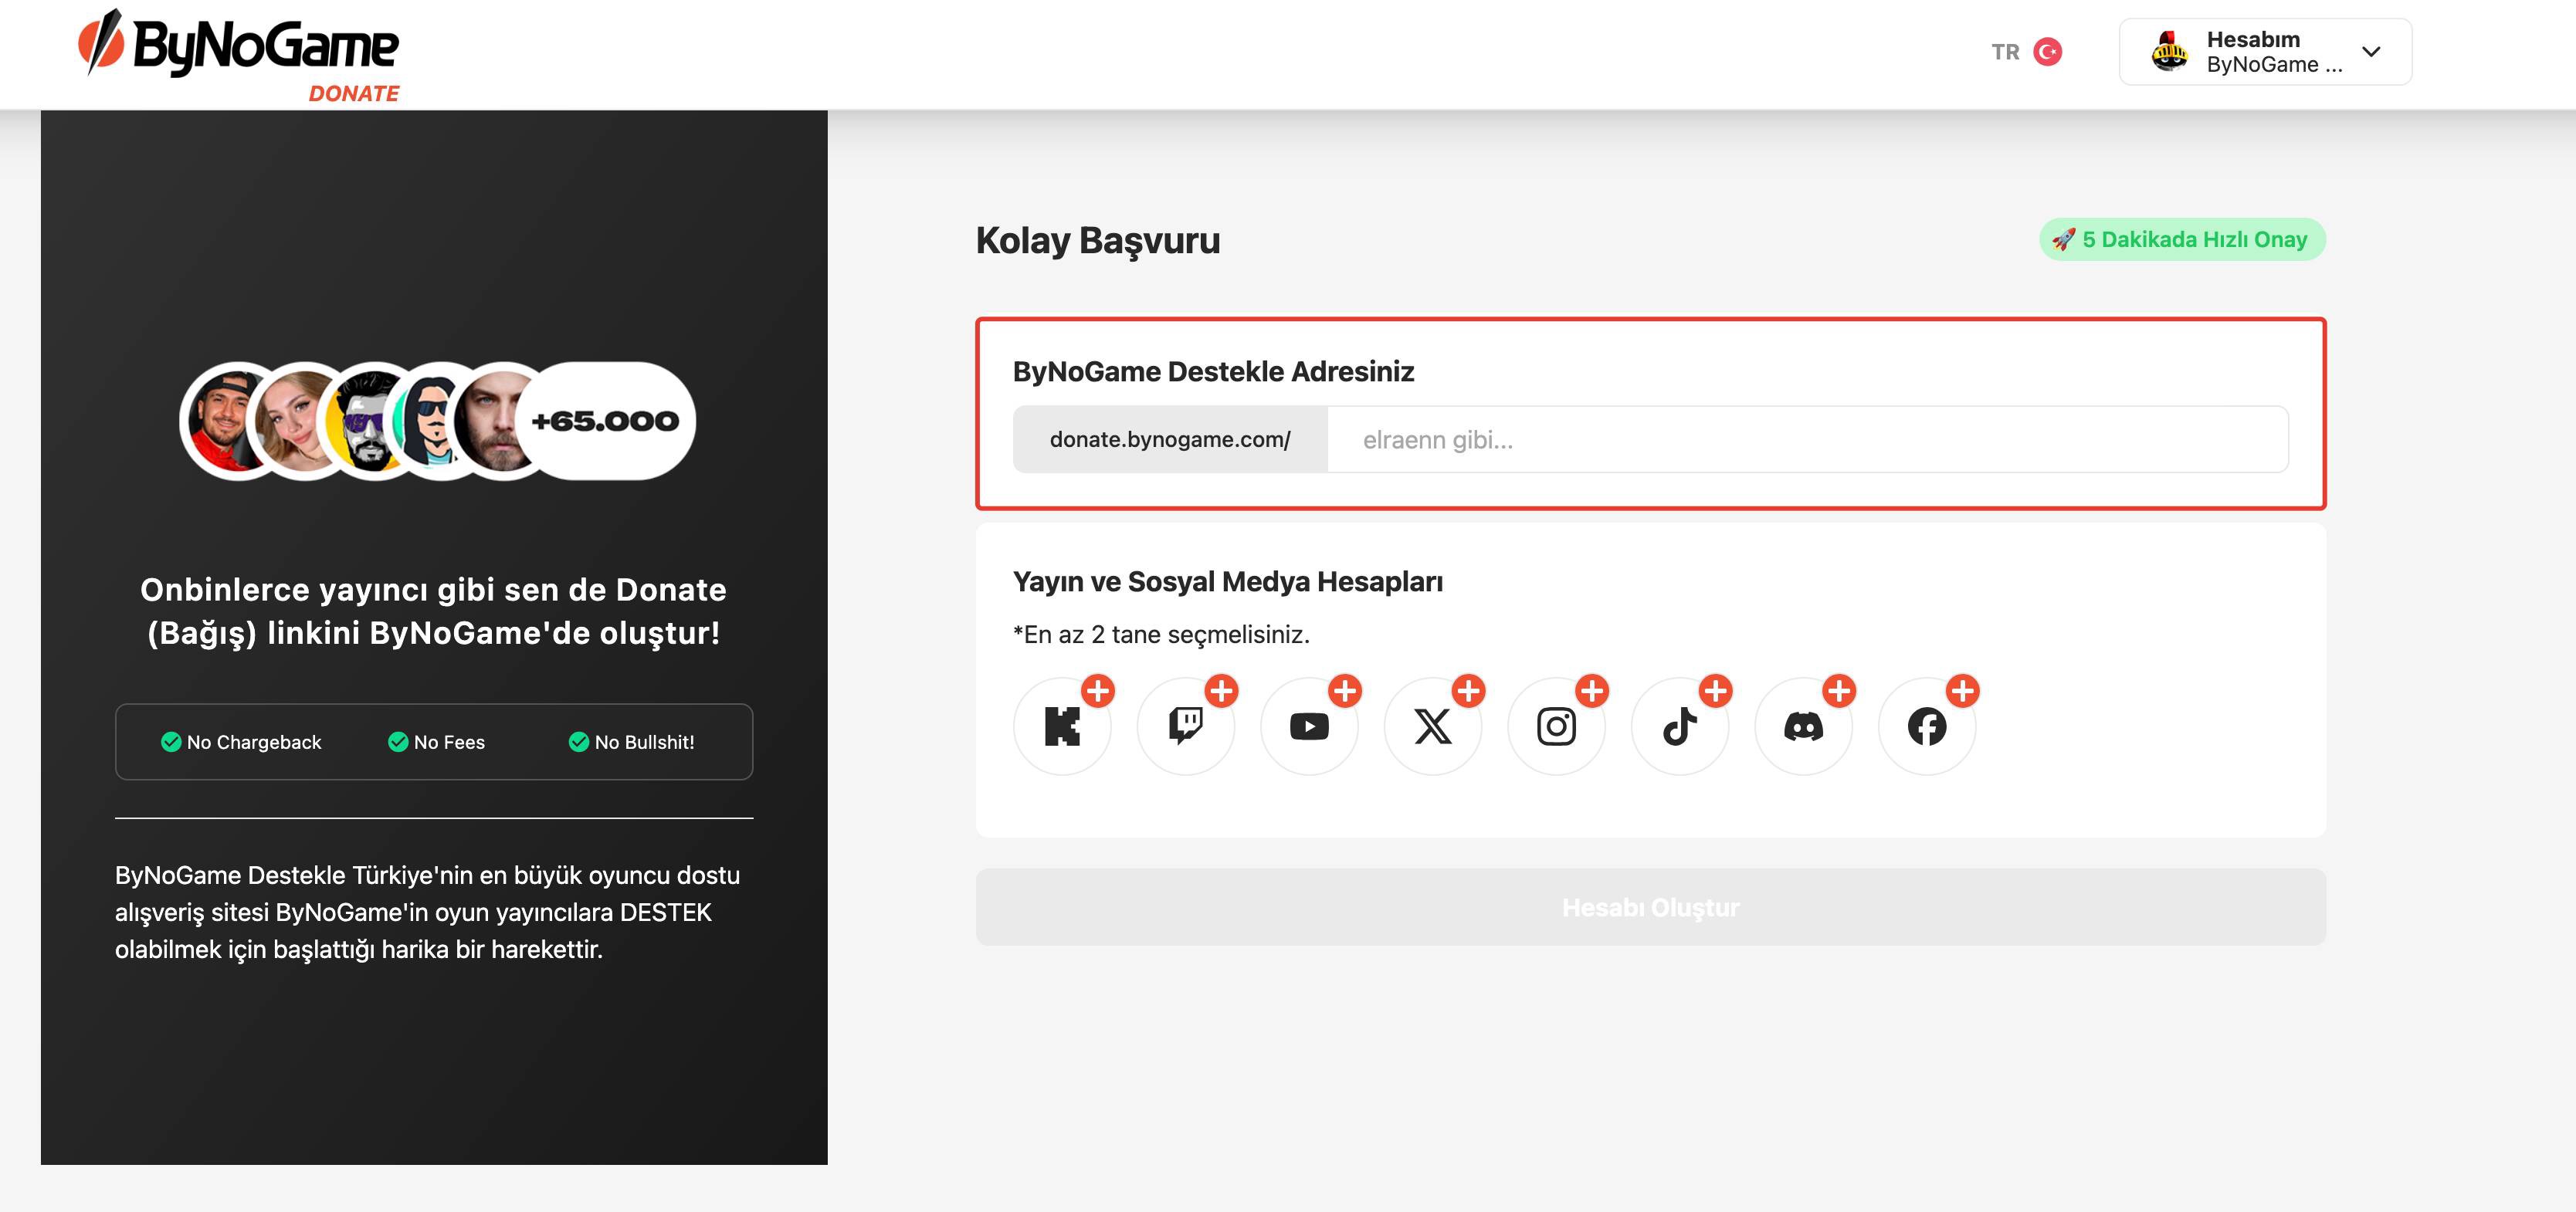
Task: Toggle the plus badge on Kick
Action: [x=1098, y=690]
